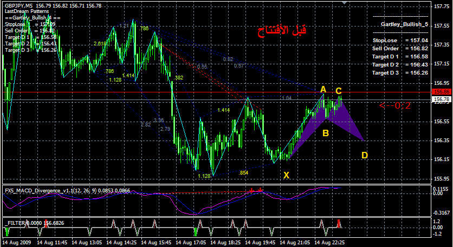
Task: Click the yellow point A label
Action: pos(323,89)
